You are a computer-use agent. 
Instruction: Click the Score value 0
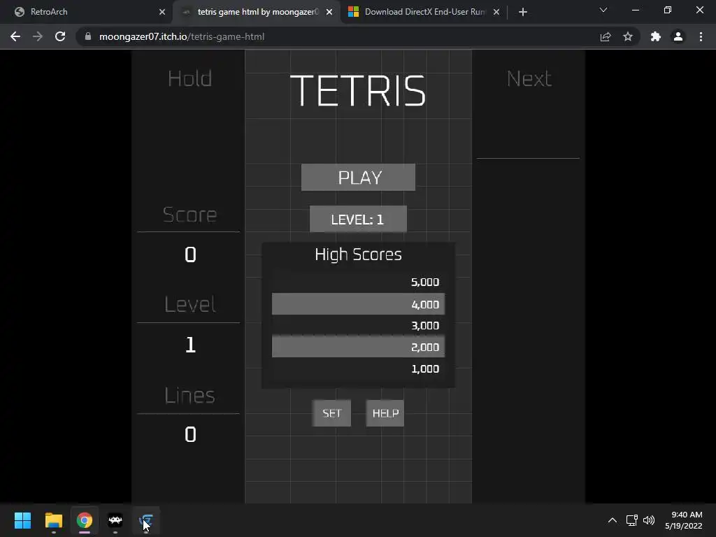(x=190, y=255)
